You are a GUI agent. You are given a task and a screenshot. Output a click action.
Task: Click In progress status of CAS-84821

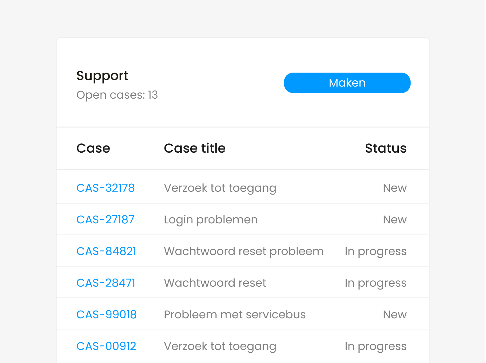coord(376,251)
